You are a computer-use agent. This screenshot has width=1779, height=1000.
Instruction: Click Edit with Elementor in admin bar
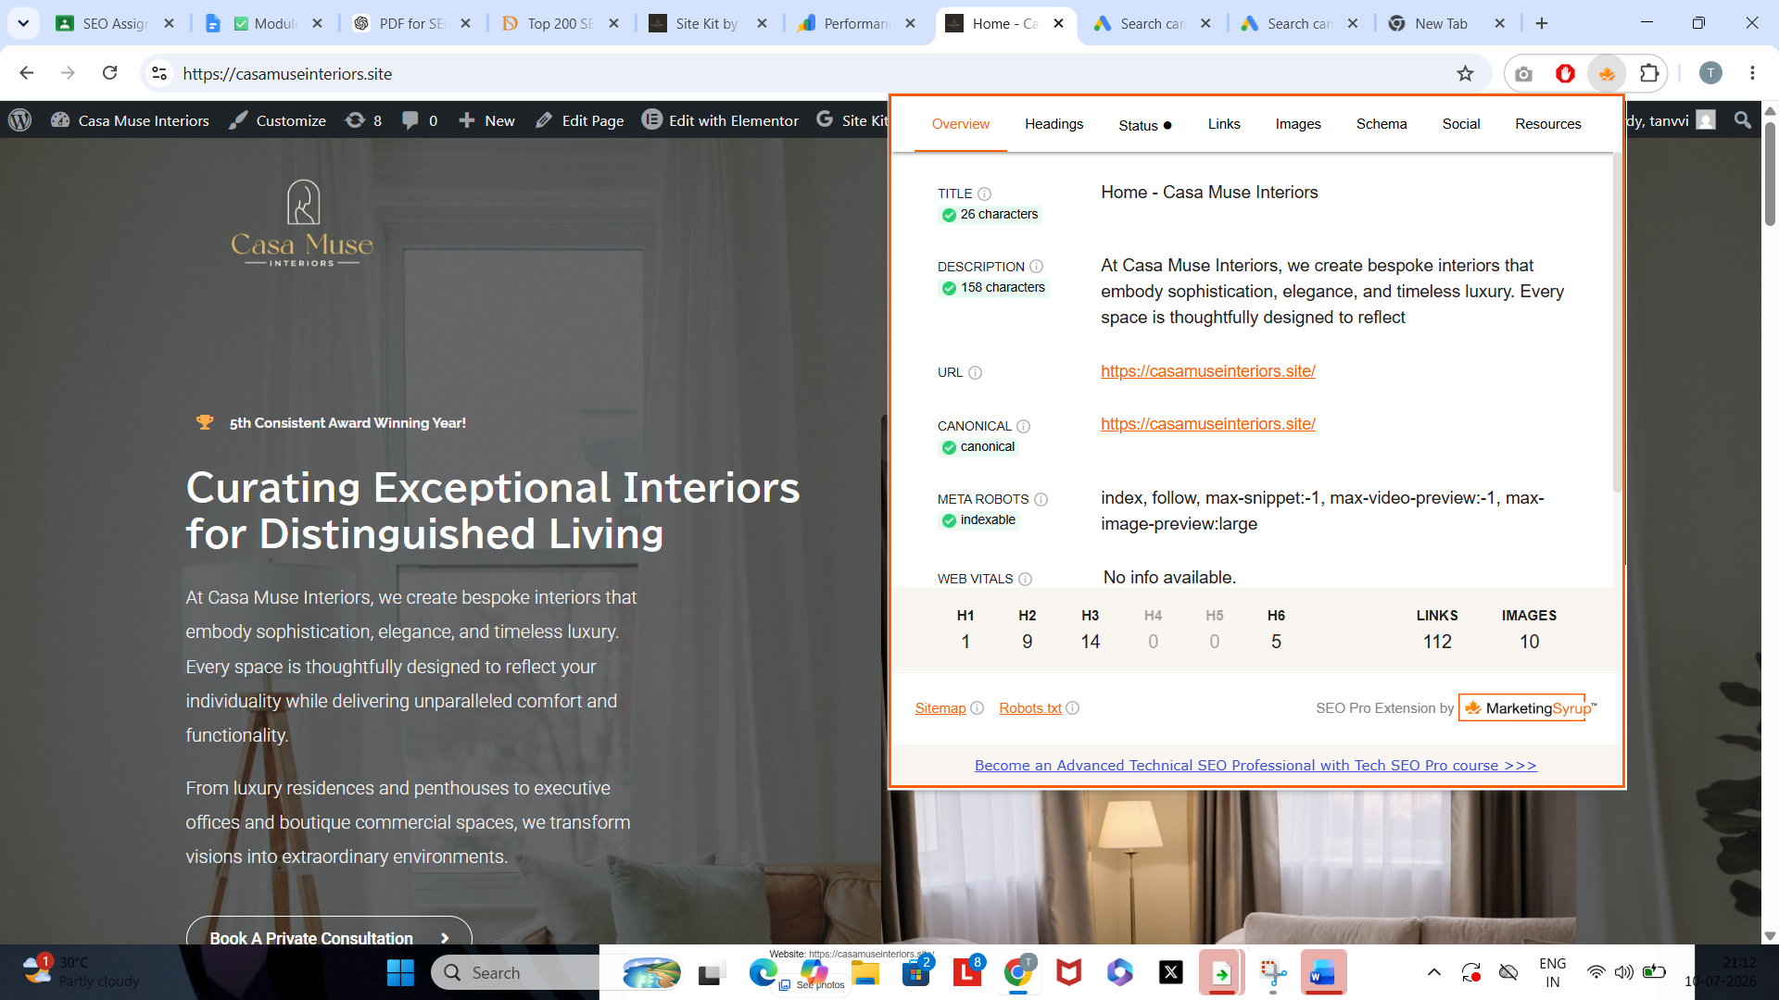click(721, 120)
